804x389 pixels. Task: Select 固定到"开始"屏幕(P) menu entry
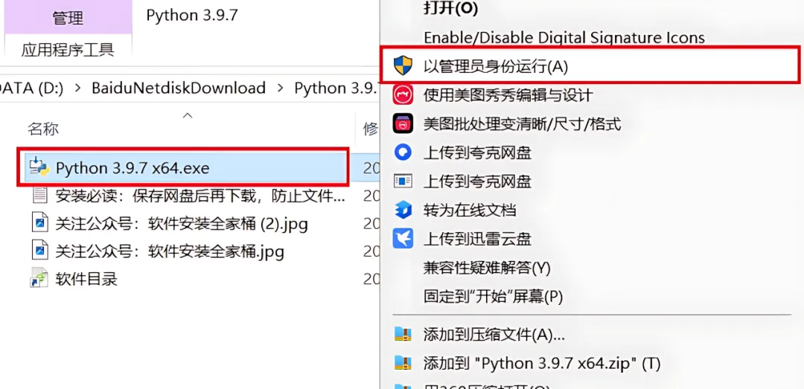tap(494, 296)
